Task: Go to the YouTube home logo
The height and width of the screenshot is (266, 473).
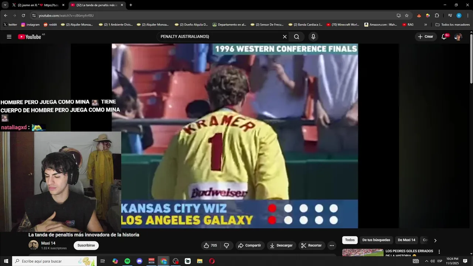Action: point(30,37)
